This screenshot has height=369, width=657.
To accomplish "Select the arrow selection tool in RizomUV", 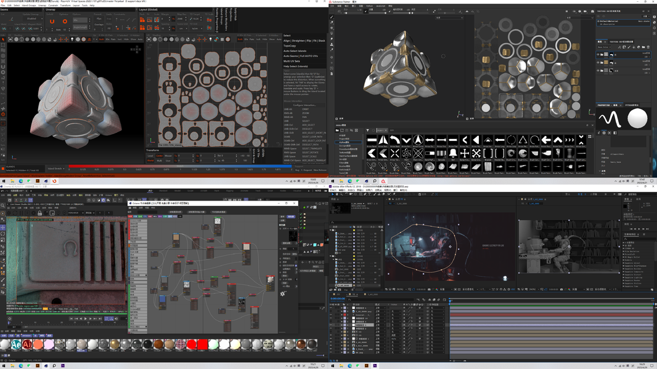I will 3,39.
